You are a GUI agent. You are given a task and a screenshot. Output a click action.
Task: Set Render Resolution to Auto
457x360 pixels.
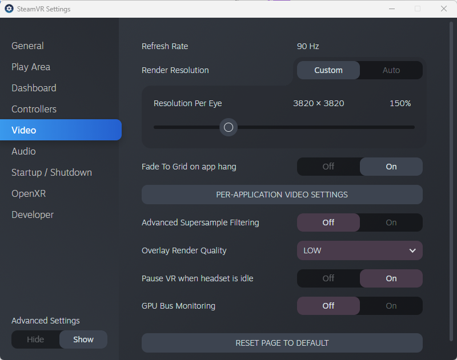pyautogui.click(x=391, y=70)
